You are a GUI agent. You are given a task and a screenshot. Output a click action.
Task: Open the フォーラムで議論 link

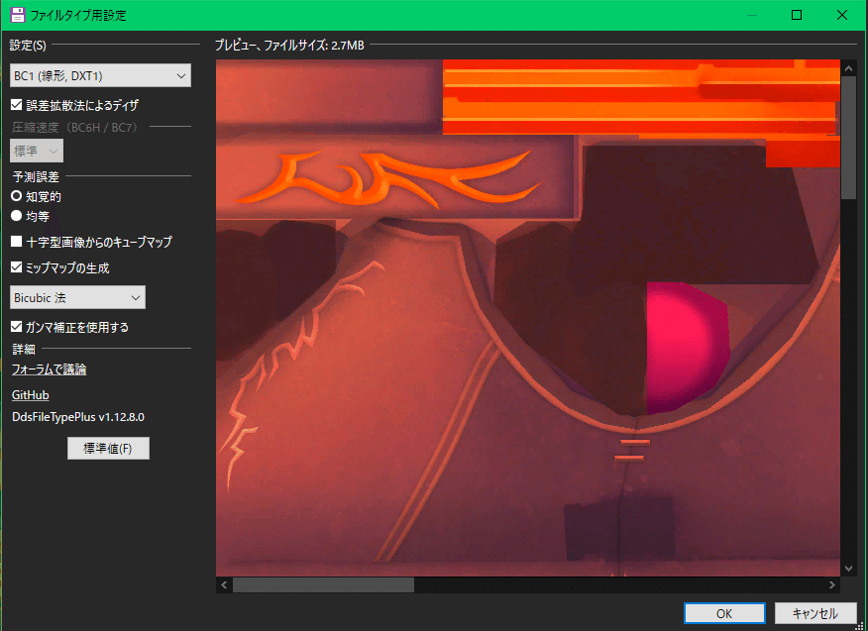(x=50, y=369)
